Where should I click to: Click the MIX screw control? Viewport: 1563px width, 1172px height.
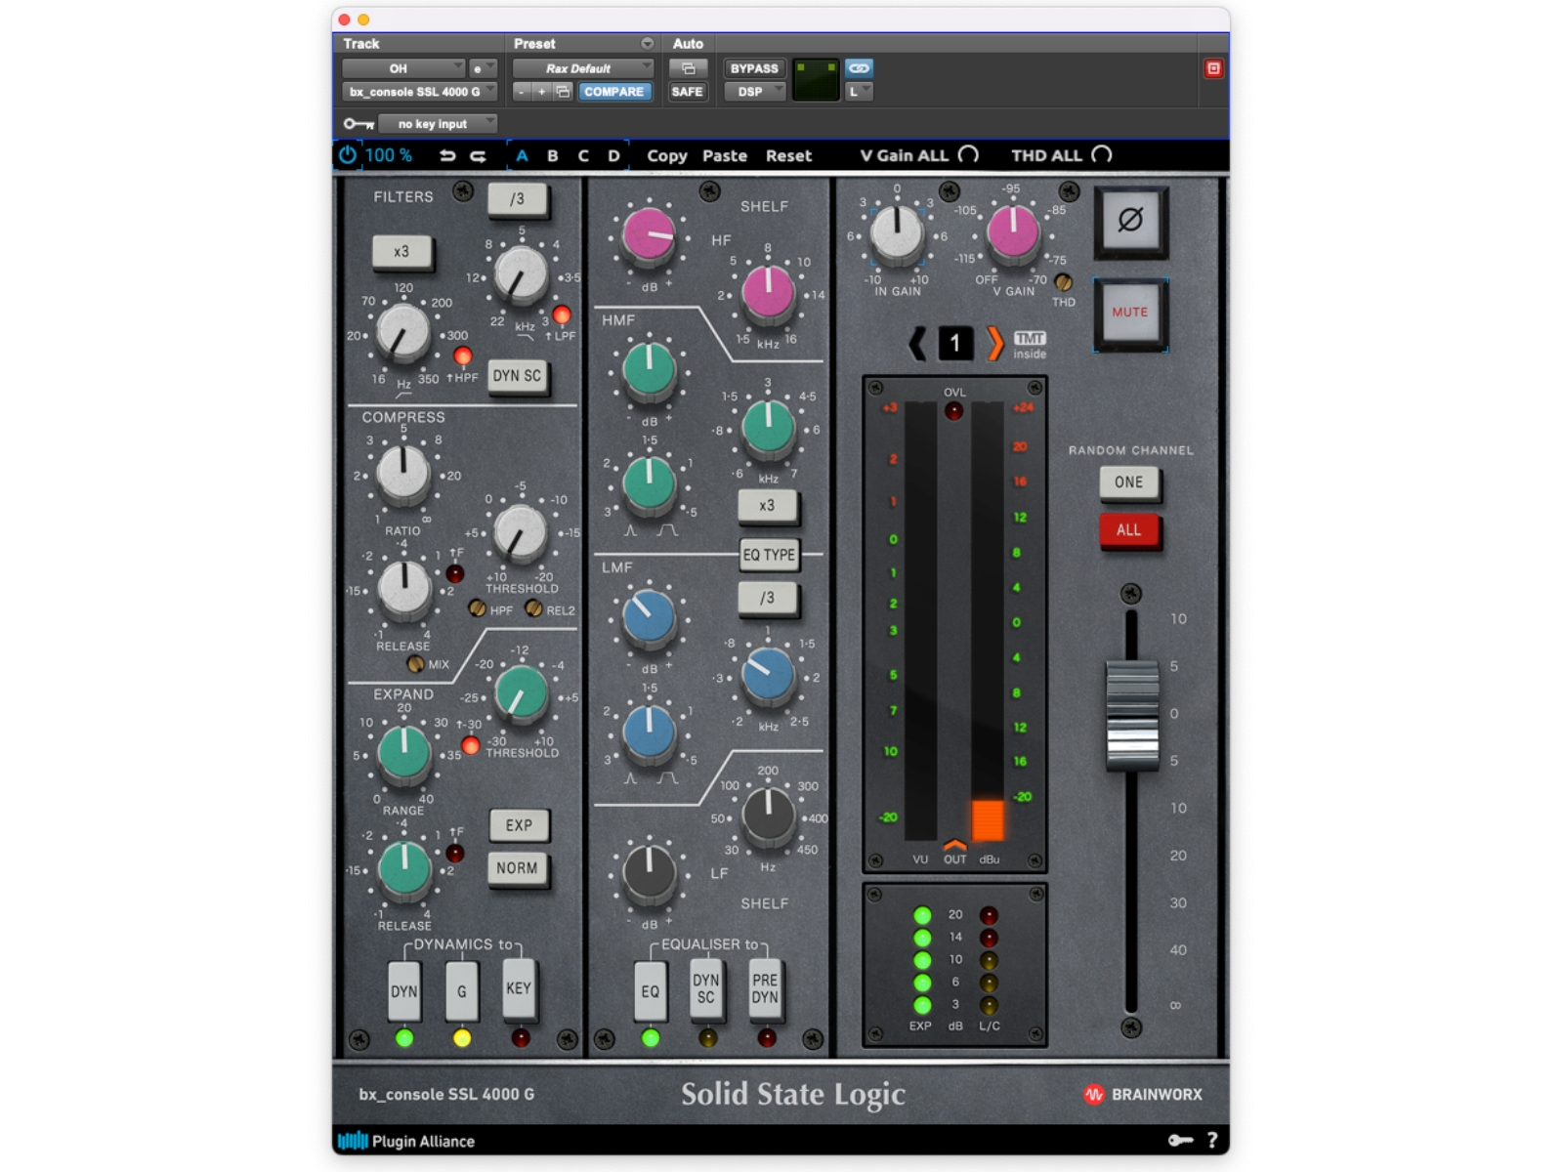[415, 664]
